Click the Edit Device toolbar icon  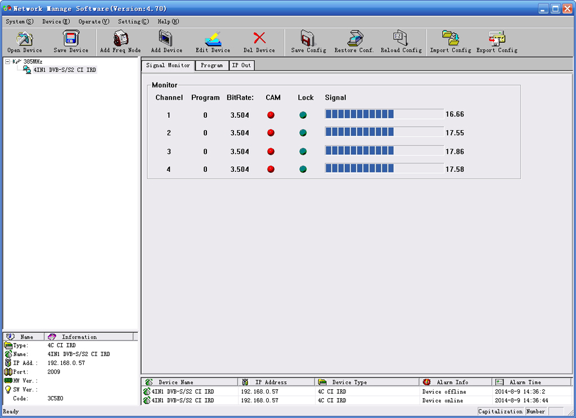tap(213, 39)
